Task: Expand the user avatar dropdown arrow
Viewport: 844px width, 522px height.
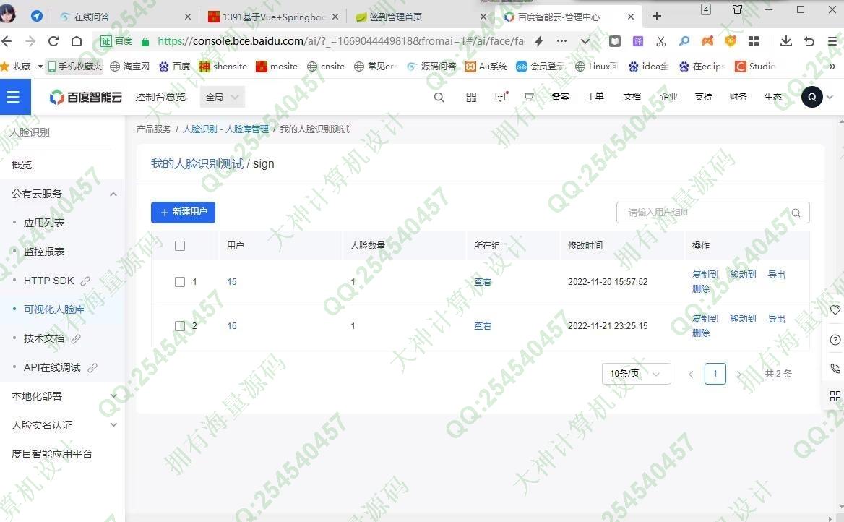Action: [x=830, y=97]
